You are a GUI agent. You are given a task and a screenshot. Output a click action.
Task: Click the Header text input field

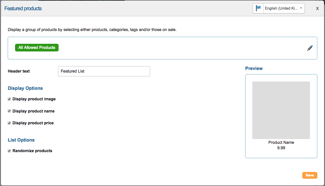(x=104, y=71)
